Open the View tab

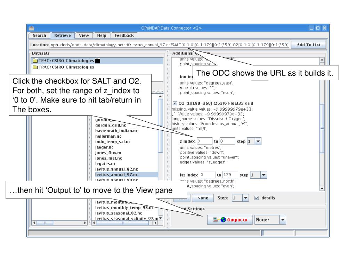84,35
